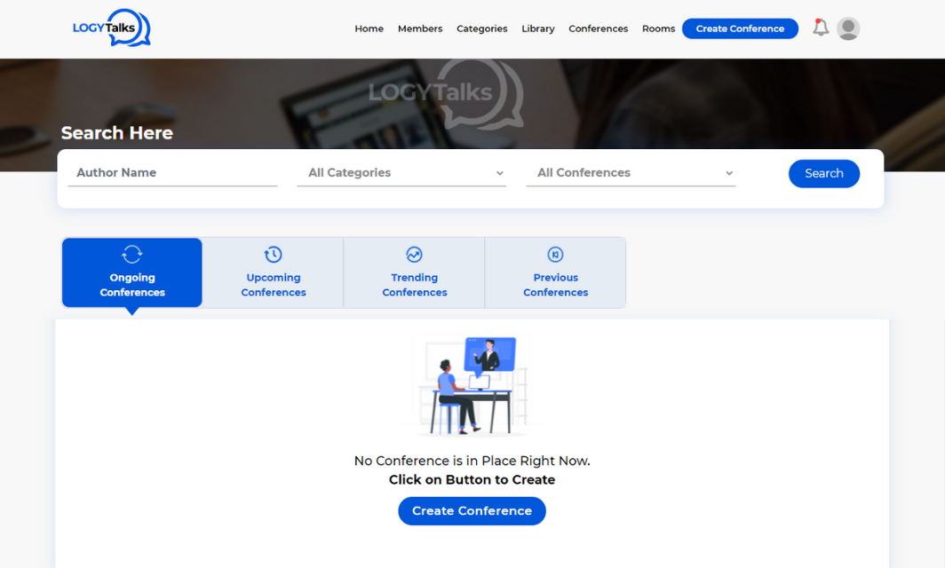Viewport: 945px width, 568px height.
Task: Click Create Conference button in header
Action: 740,28
